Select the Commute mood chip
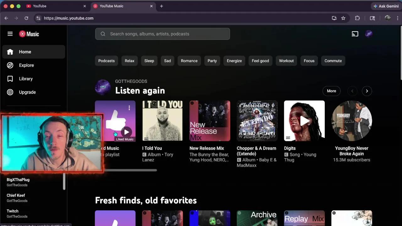 [333, 61]
